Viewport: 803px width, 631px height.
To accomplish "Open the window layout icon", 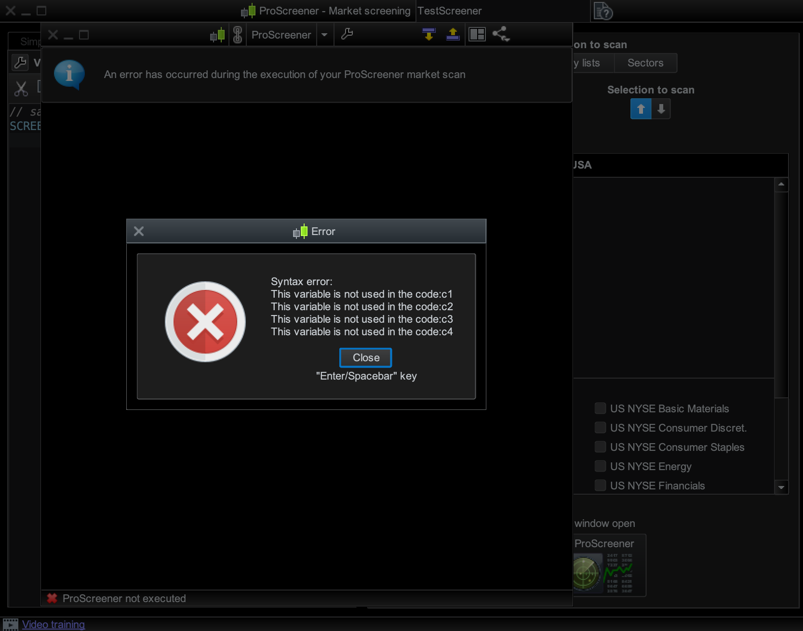I will coord(477,34).
